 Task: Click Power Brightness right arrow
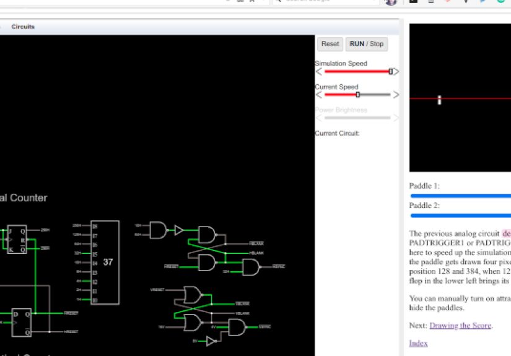coord(396,118)
